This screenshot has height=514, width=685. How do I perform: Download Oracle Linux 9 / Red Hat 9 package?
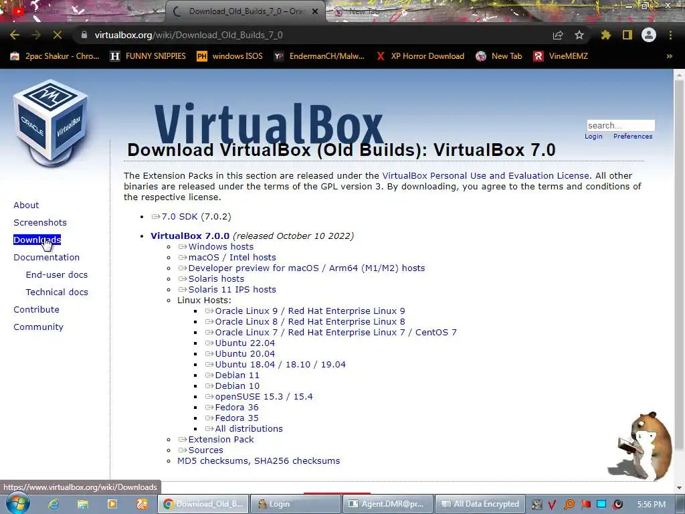[x=310, y=311]
